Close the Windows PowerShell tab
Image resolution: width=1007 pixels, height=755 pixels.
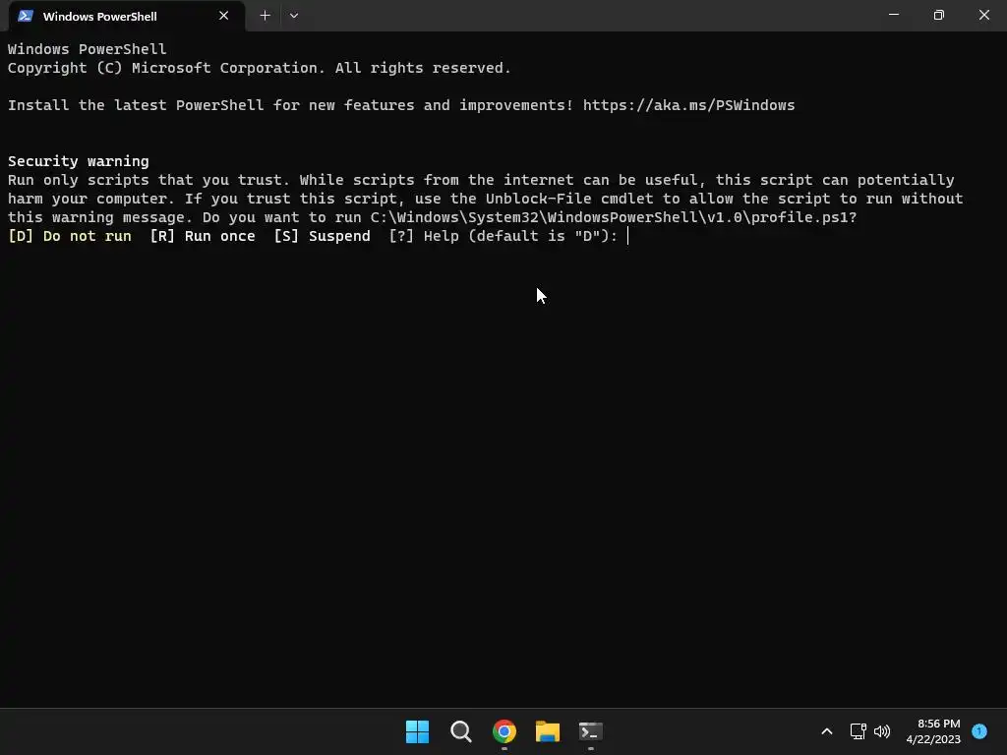(x=223, y=16)
